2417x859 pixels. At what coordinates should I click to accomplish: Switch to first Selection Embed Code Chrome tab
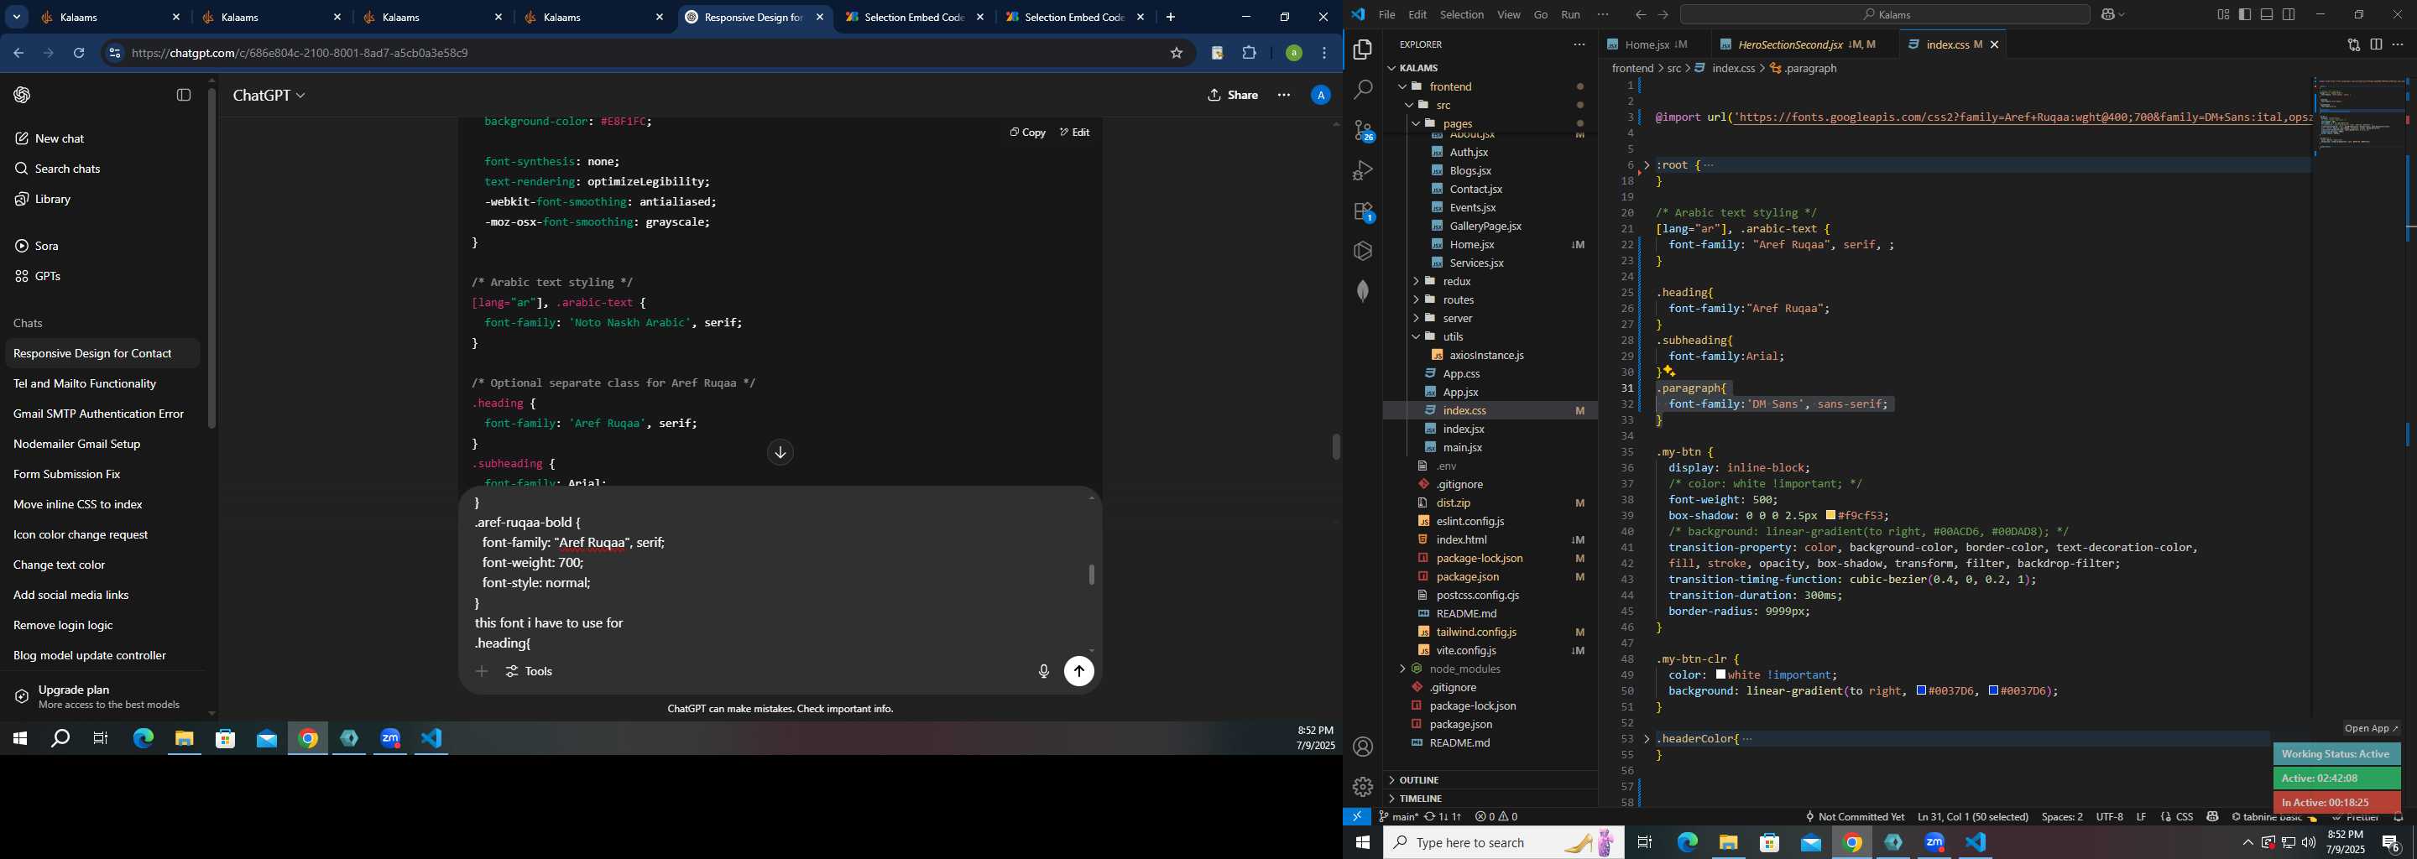point(914,18)
